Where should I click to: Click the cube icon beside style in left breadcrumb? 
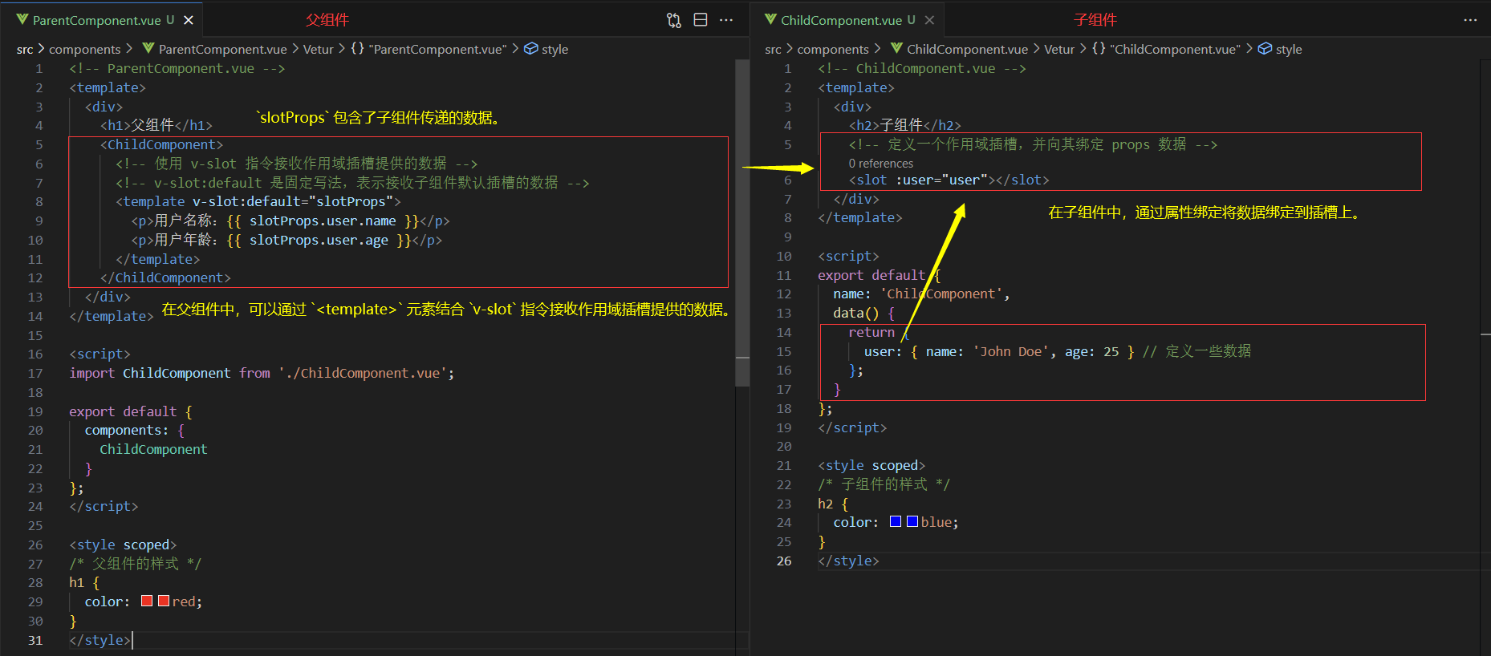[x=530, y=48]
